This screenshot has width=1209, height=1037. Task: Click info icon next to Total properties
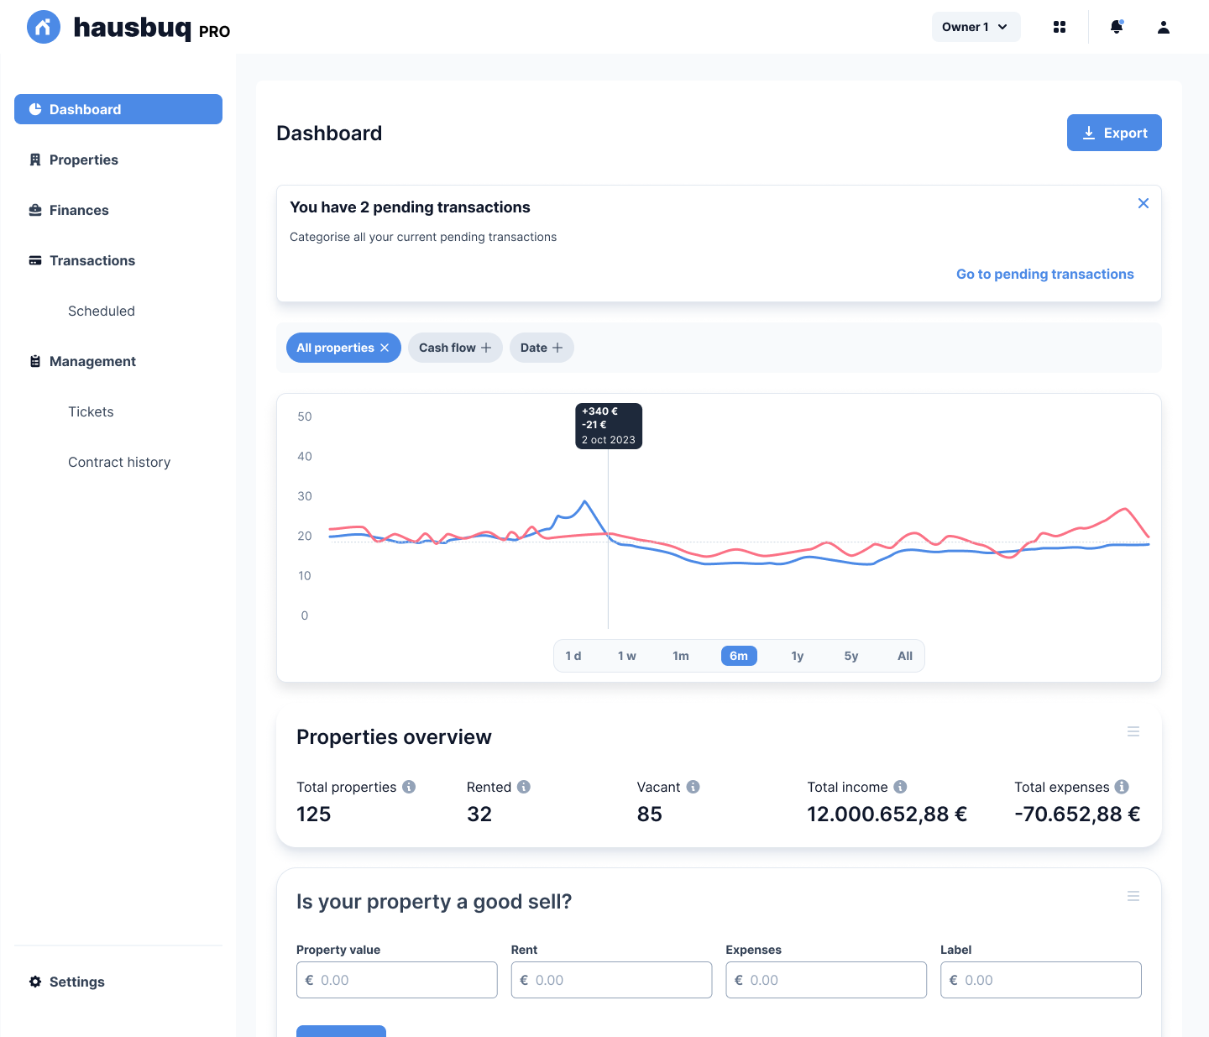pyautogui.click(x=409, y=787)
